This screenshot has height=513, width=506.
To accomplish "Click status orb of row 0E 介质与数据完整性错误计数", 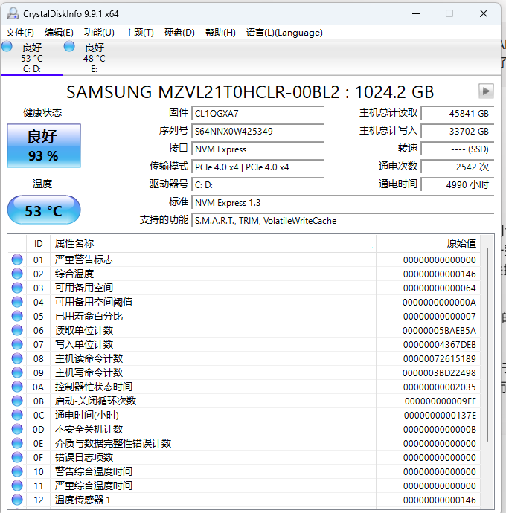I will click(17, 443).
